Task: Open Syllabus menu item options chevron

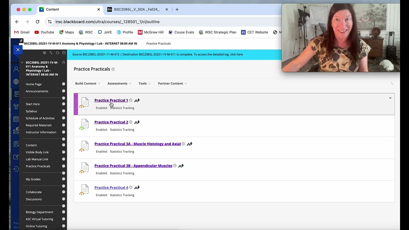Action: tap(64, 111)
